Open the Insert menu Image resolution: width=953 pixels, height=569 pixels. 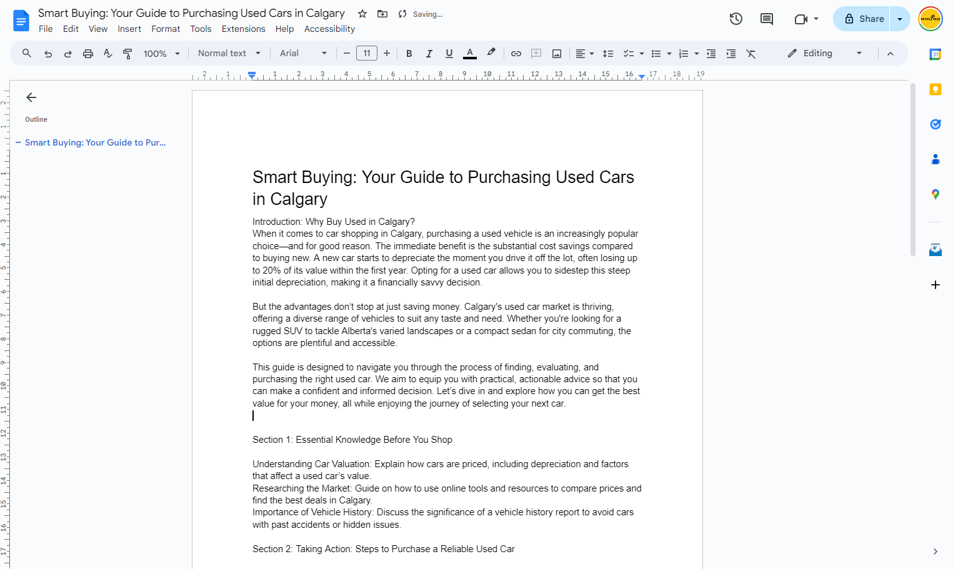point(129,29)
